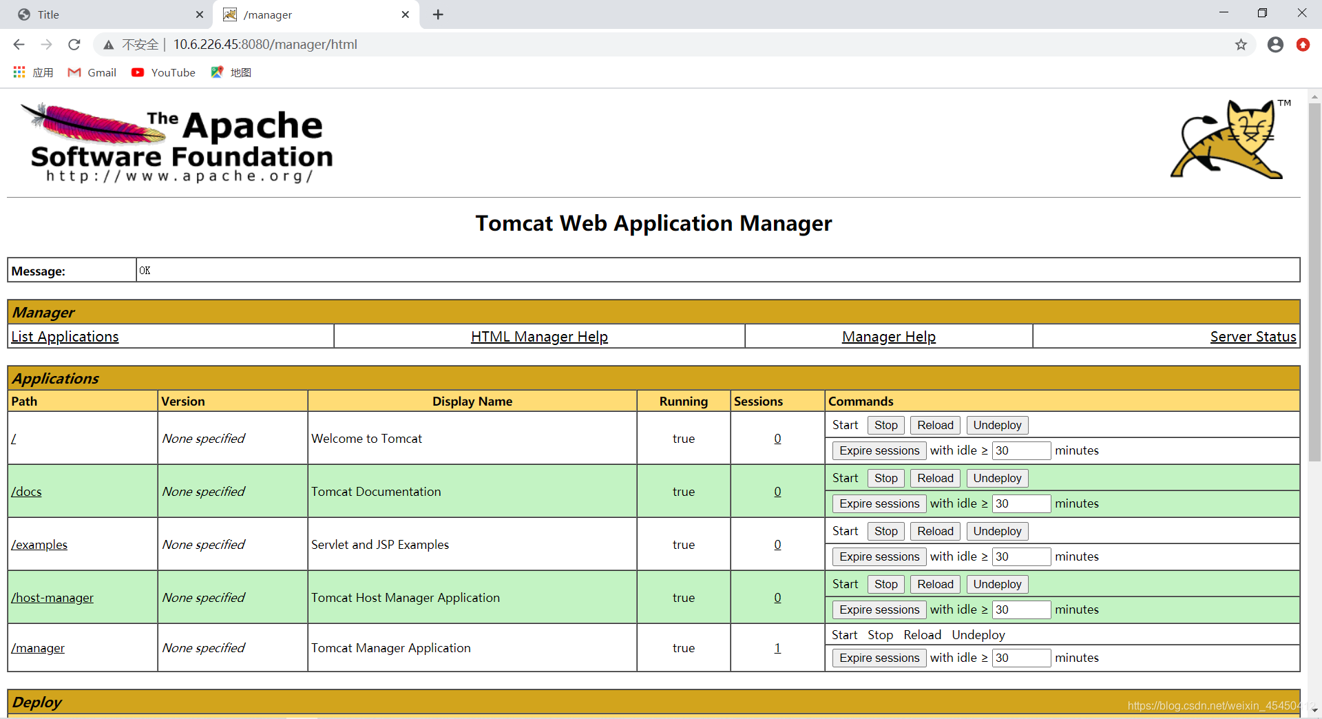1322x719 pixels.
Task: Click the vertical page scrollbar
Action: point(1314,282)
